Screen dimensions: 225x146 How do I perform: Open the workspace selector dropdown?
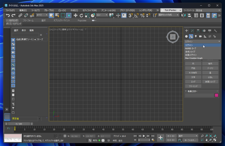coord(208,10)
